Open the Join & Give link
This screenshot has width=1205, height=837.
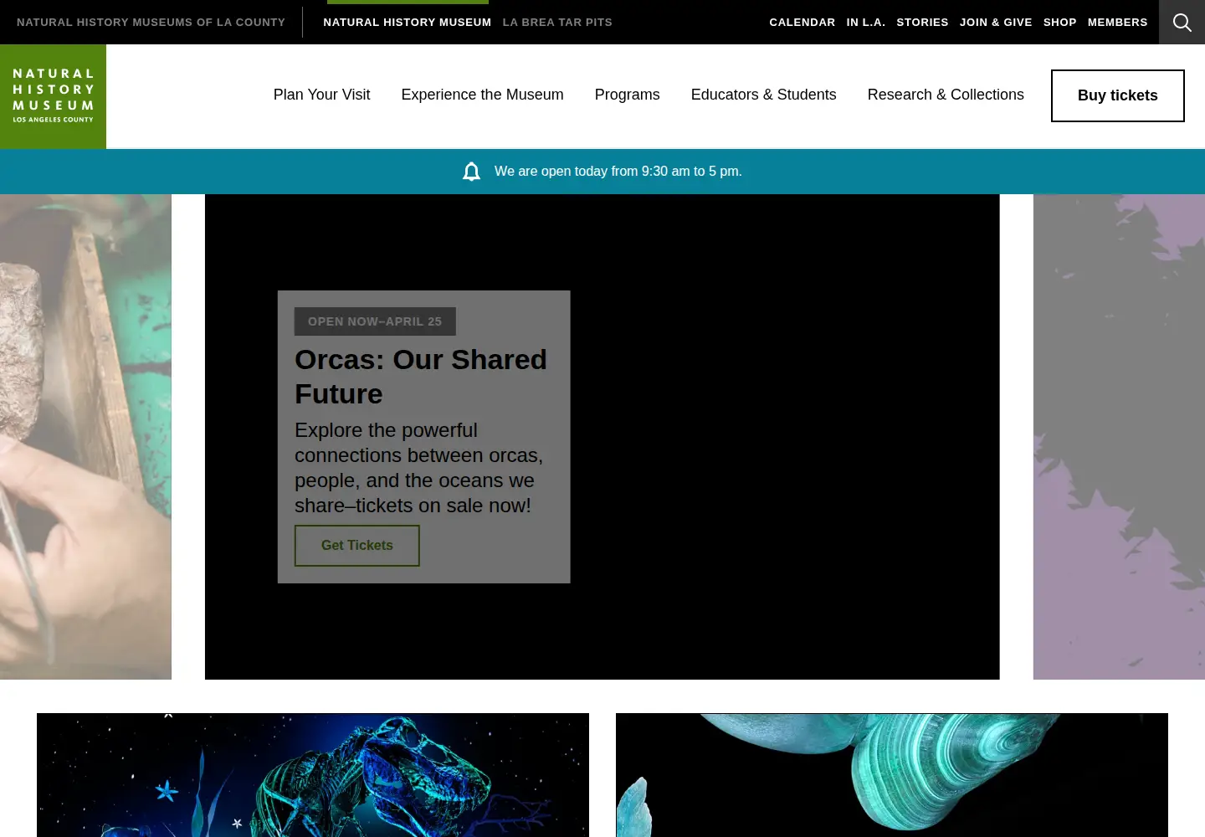(996, 23)
